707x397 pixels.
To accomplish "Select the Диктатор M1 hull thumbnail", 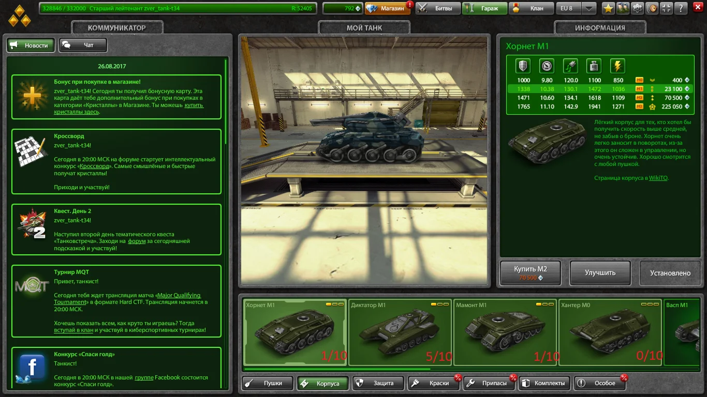I will pyautogui.click(x=400, y=332).
